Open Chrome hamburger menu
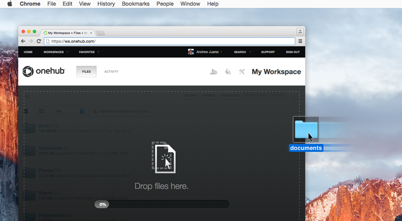 click(x=300, y=41)
